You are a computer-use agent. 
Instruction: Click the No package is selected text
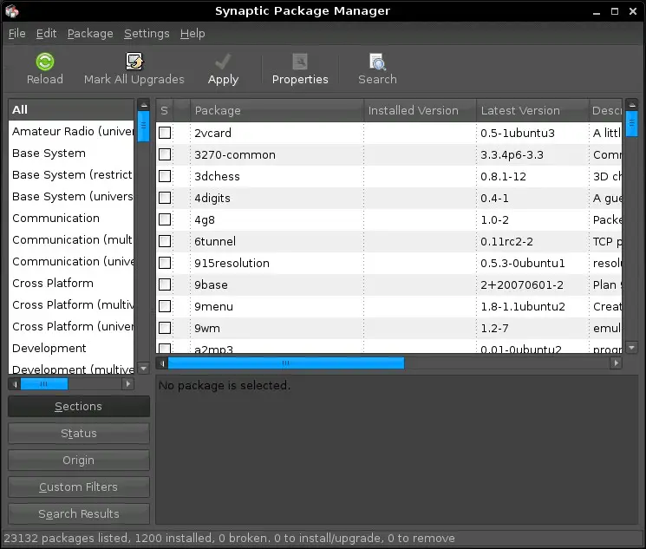(x=225, y=385)
